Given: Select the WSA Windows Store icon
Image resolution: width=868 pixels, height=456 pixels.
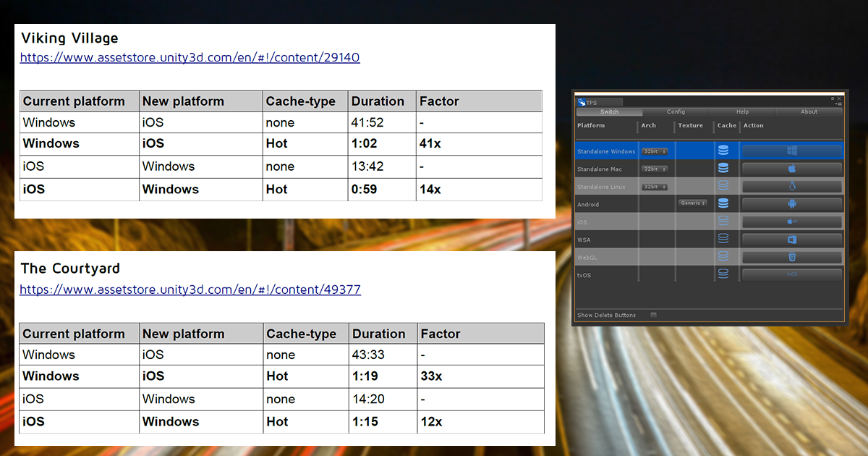Looking at the screenshot, I should pyautogui.click(x=791, y=240).
